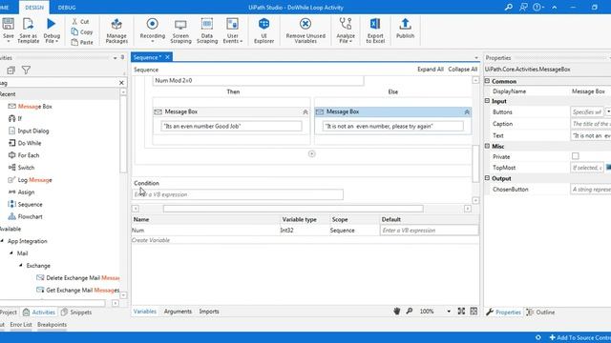Click the filter icon in Activities panel

tap(26, 70)
